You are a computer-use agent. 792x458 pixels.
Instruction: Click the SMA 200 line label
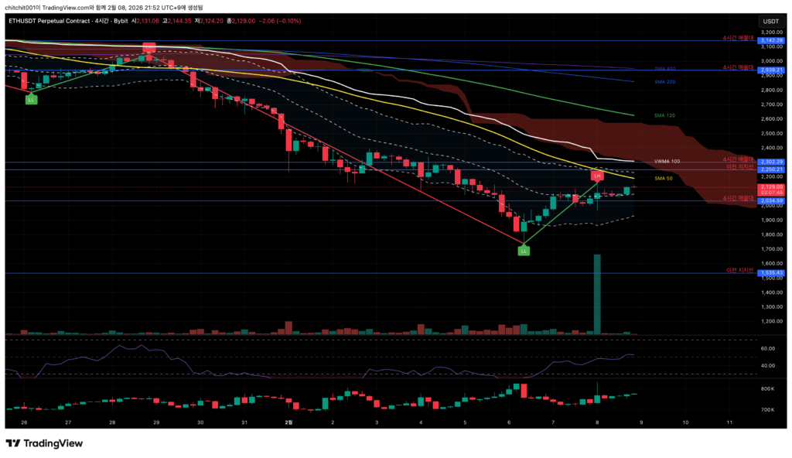click(x=665, y=81)
